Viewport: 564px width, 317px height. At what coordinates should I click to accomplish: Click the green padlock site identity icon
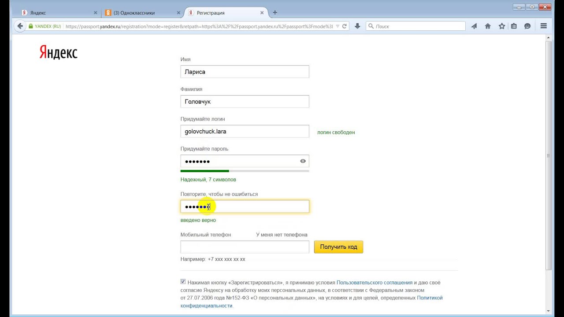tap(31, 26)
